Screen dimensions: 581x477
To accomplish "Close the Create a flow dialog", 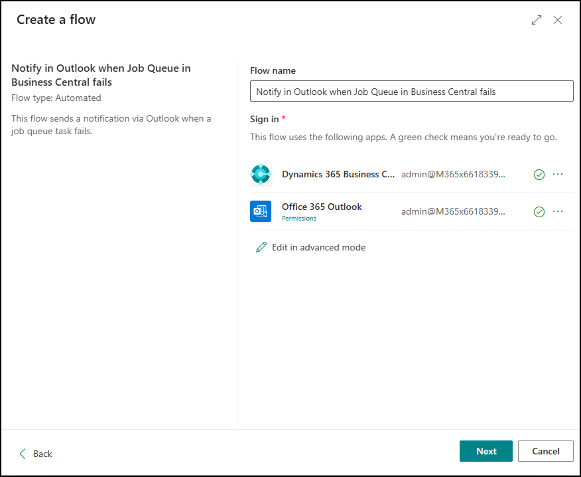I will point(558,20).
